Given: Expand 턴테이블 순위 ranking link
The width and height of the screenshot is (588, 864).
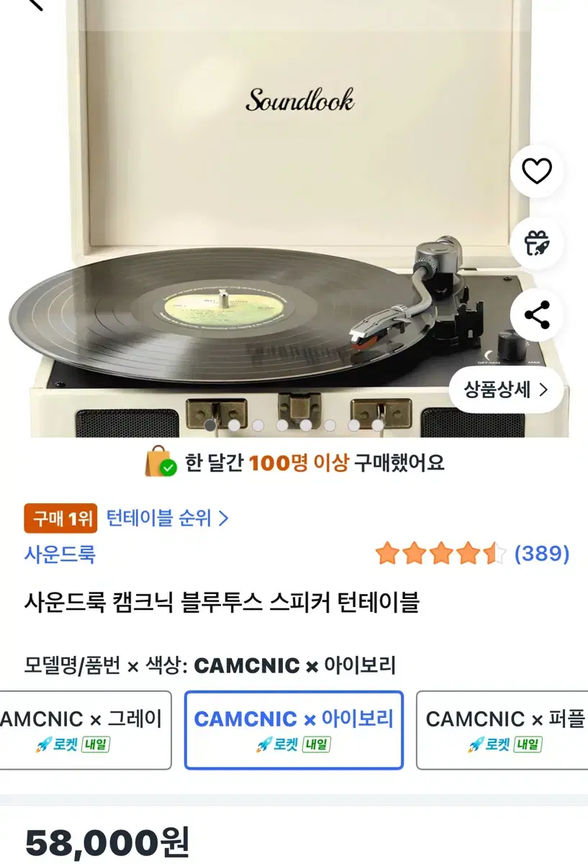Looking at the screenshot, I should (x=168, y=518).
